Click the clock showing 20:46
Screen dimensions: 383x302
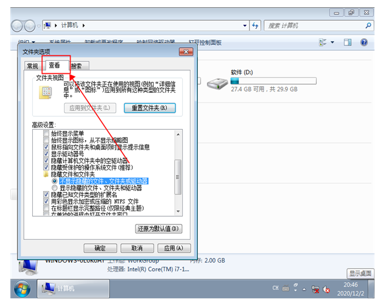(350, 284)
